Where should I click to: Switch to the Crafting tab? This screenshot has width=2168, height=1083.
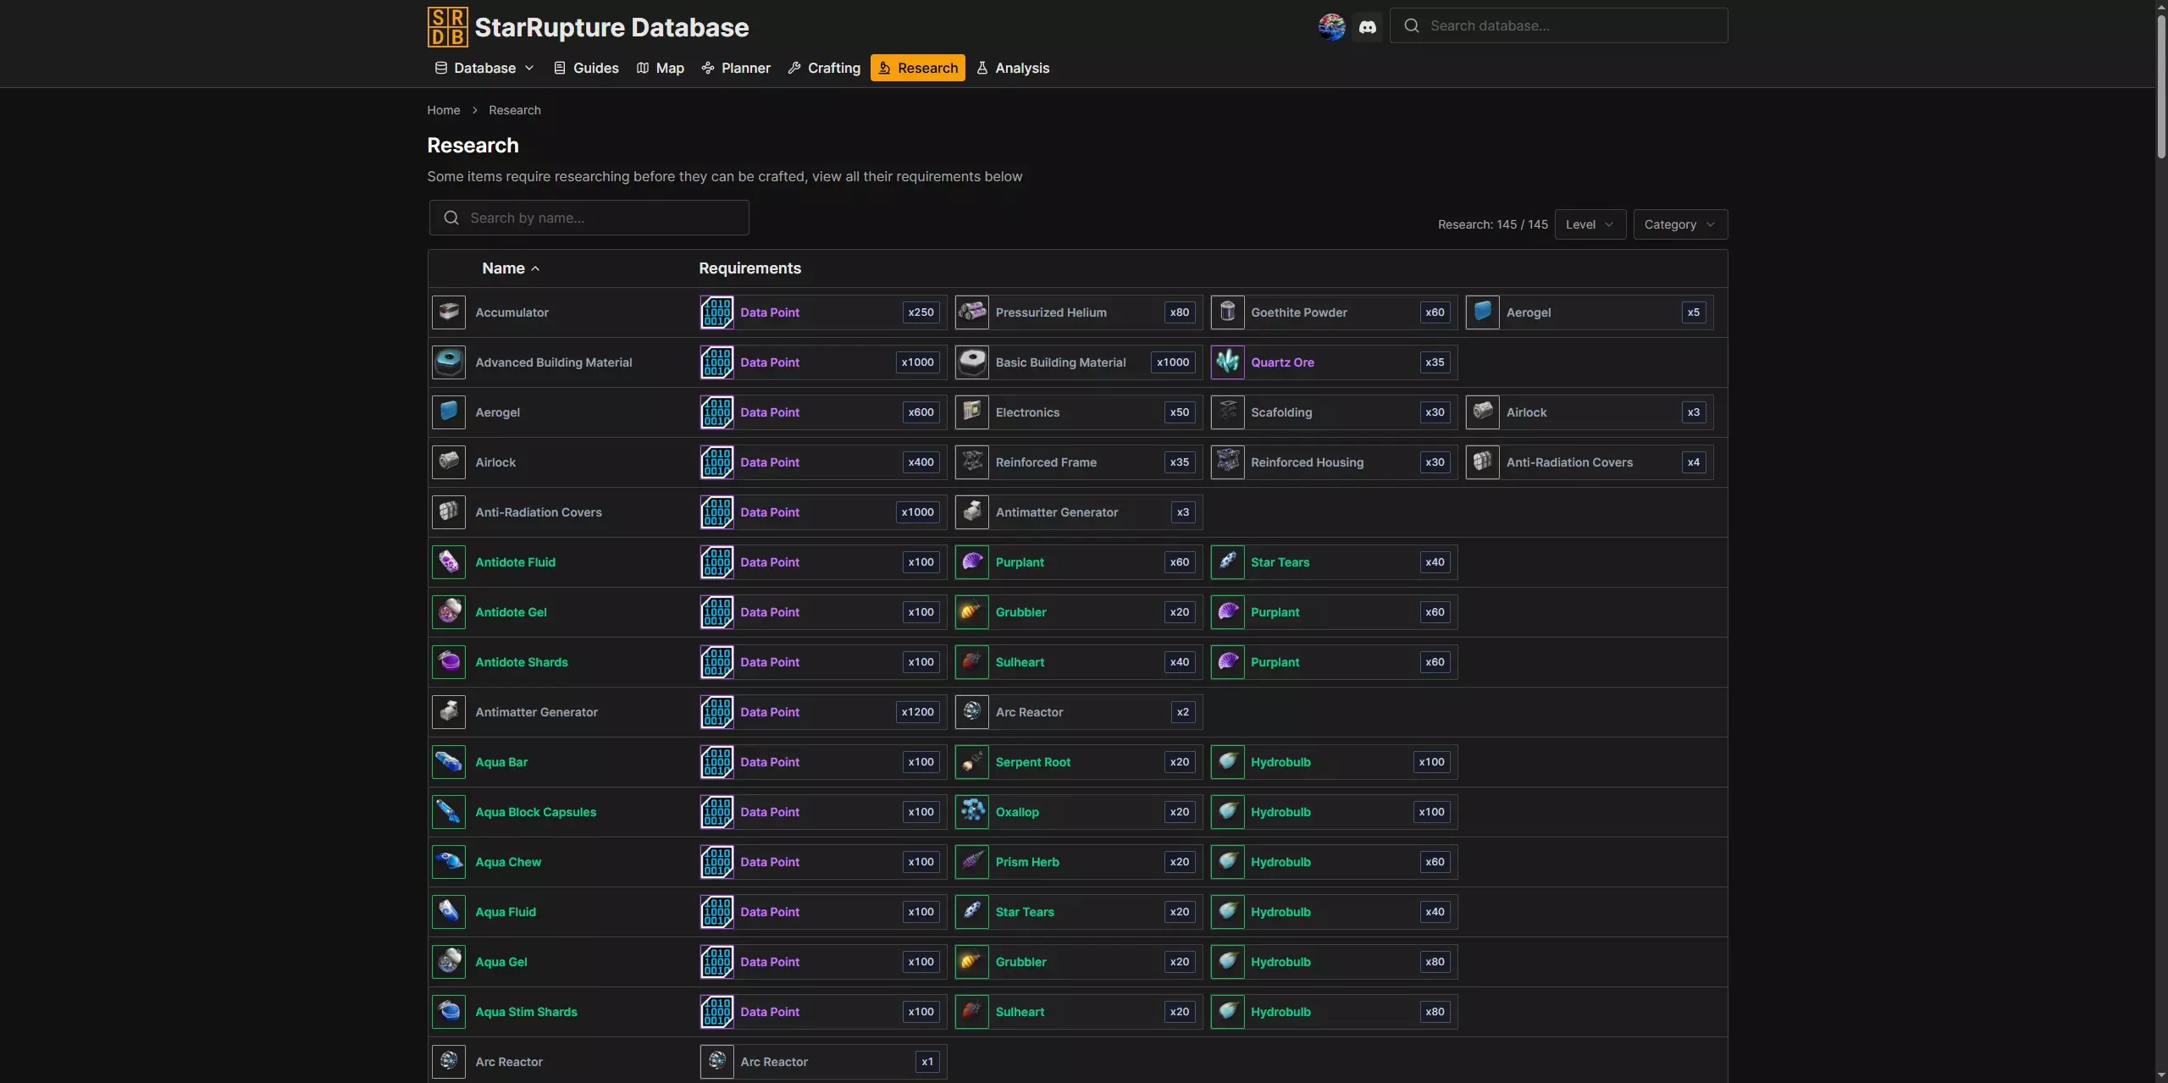pos(824,68)
